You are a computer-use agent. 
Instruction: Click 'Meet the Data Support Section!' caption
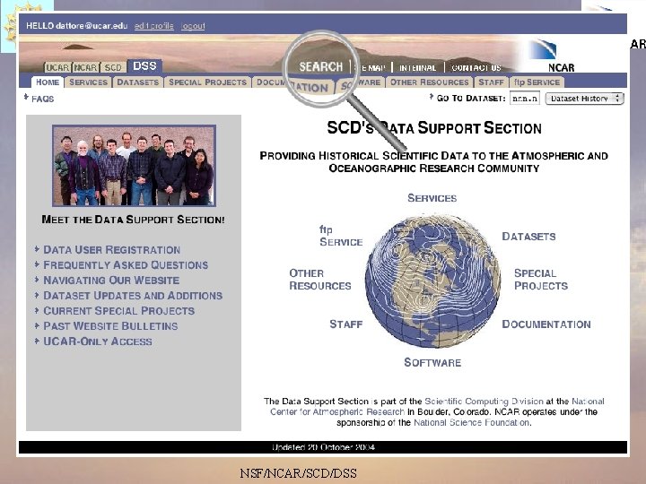133,220
